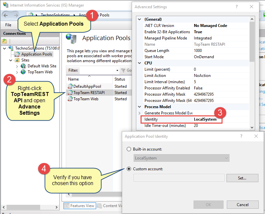Select the Queue Length property row
Screen dimensions: 265x214
tap(196, 51)
